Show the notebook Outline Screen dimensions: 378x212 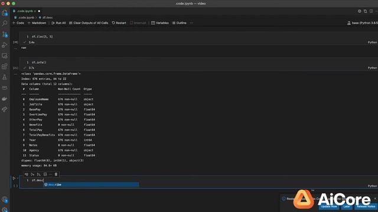180,23
